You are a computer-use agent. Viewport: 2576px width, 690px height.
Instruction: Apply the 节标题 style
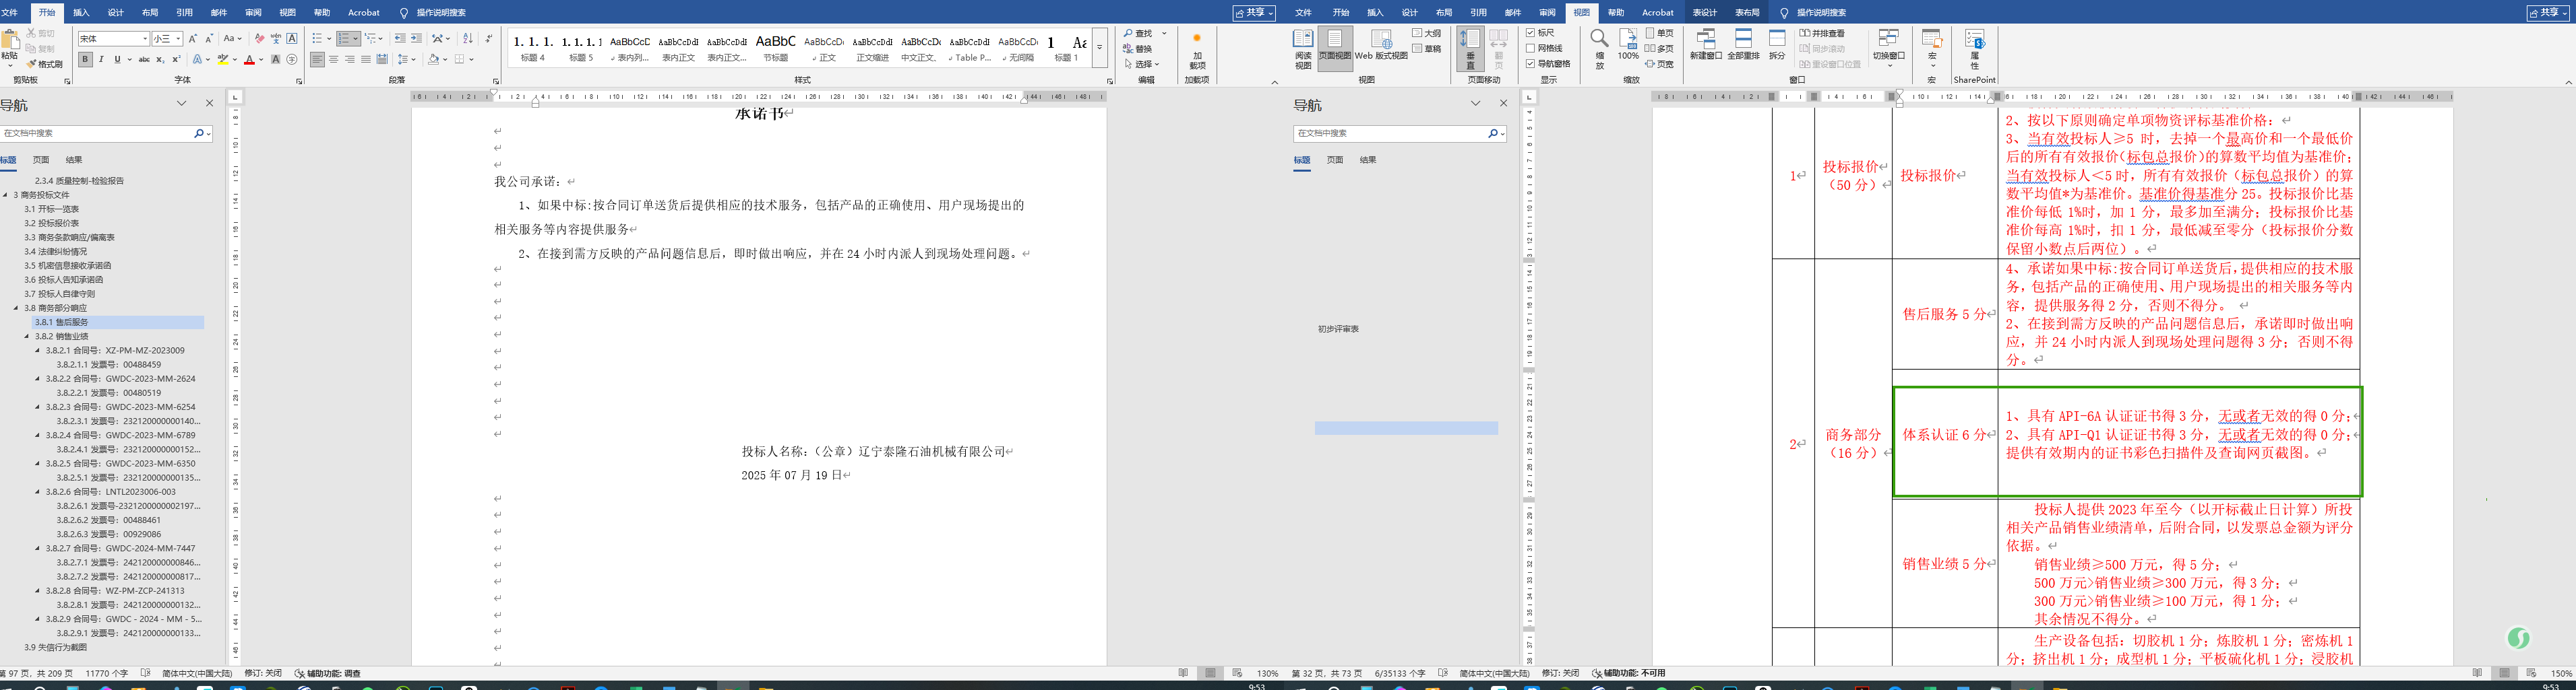[775, 47]
